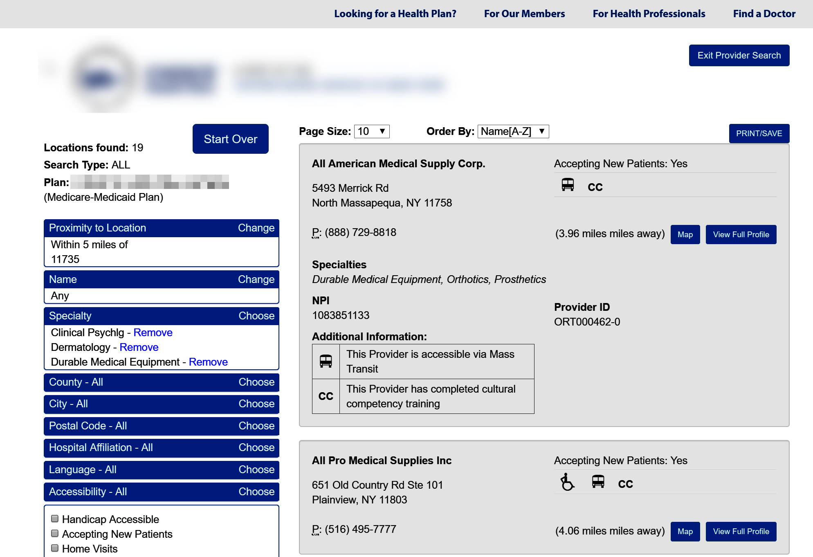
Task: Expand the Language filter with Choose
Action: tap(256, 469)
